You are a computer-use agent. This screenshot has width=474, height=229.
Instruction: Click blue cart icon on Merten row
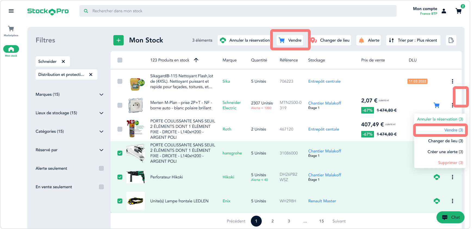pos(437,105)
